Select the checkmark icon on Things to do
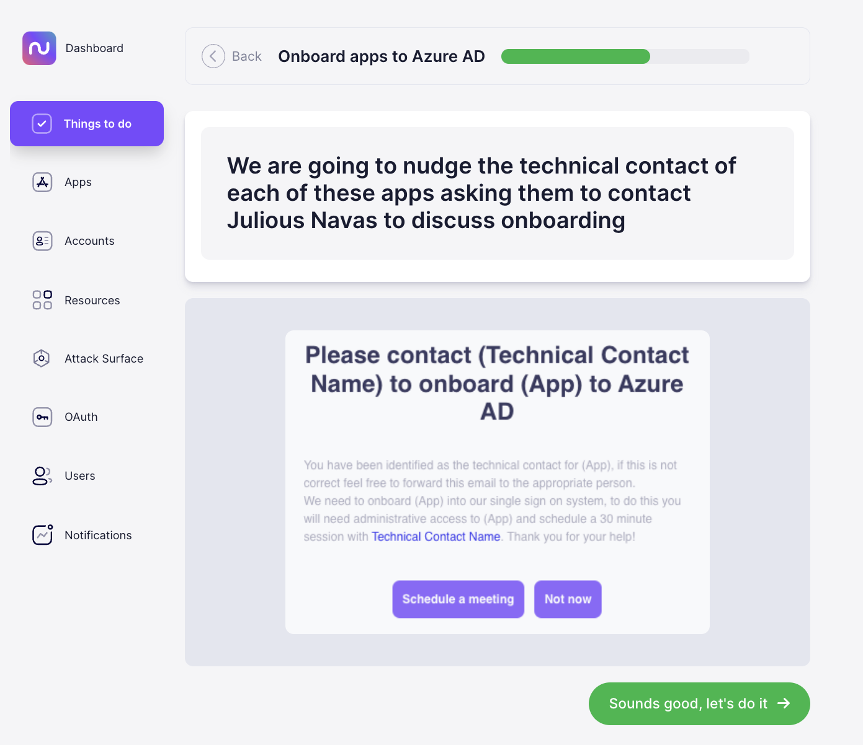Screen dimensions: 863x745 coord(42,123)
